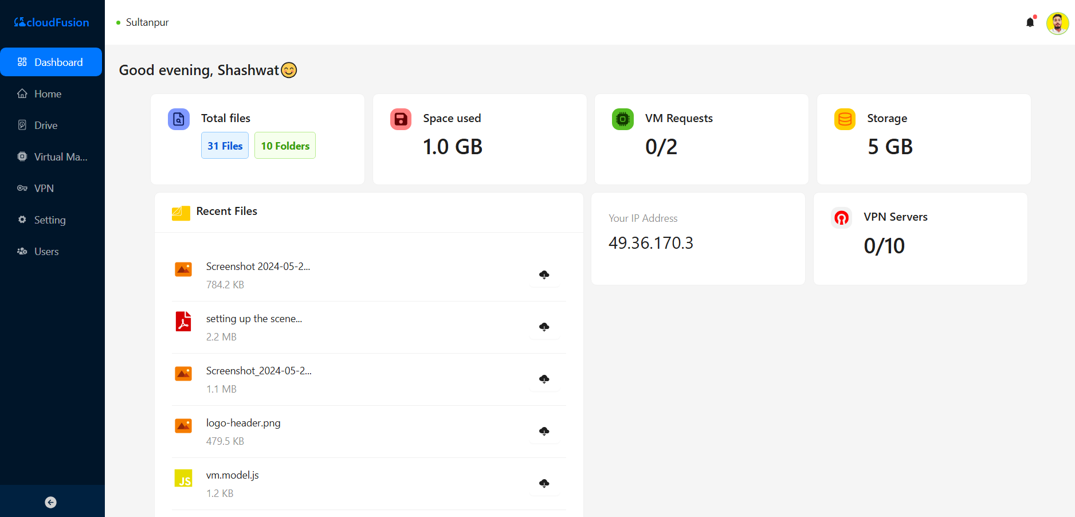Click the Dashboard grid icon in sidebar
The height and width of the screenshot is (517, 1075).
pos(22,62)
